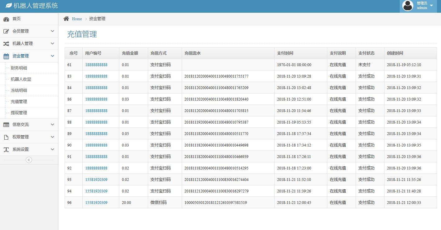Click the shuffle icon beside 机器人管理
441x230 pixels.
pyautogui.click(x=6, y=44)
